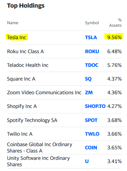Open the SQ ticker link
Image resolution: width=127 pixels, height=171 pixels.
click(x=88, y=79)
